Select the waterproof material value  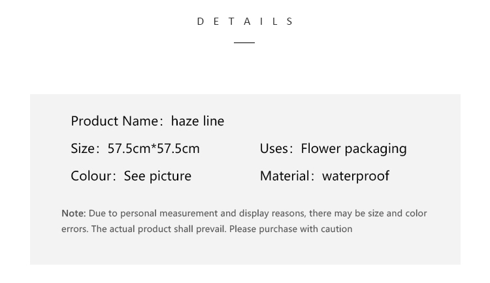pyautogui.click(x=355, y=176)
